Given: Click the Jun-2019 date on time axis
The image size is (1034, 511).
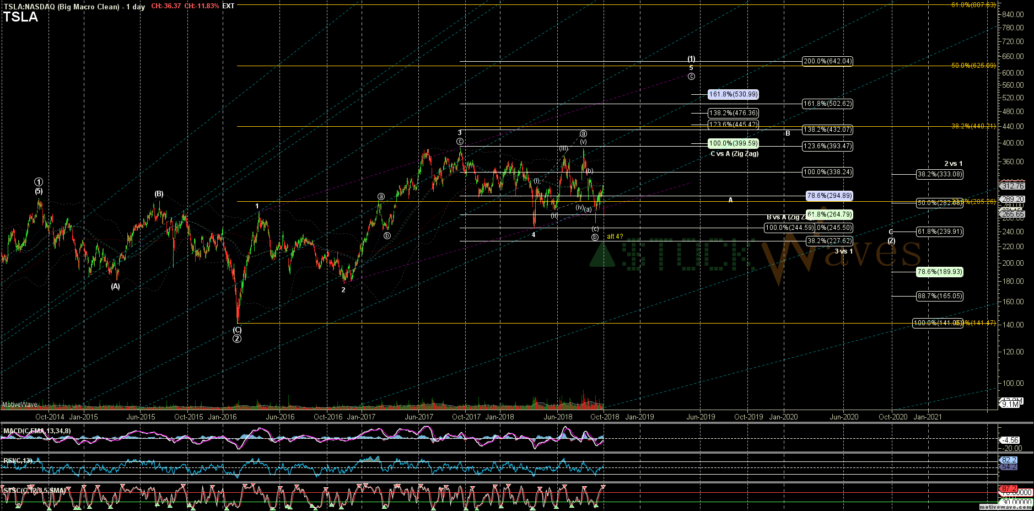Looking at the screenshot, I should [x=701, y=417].
